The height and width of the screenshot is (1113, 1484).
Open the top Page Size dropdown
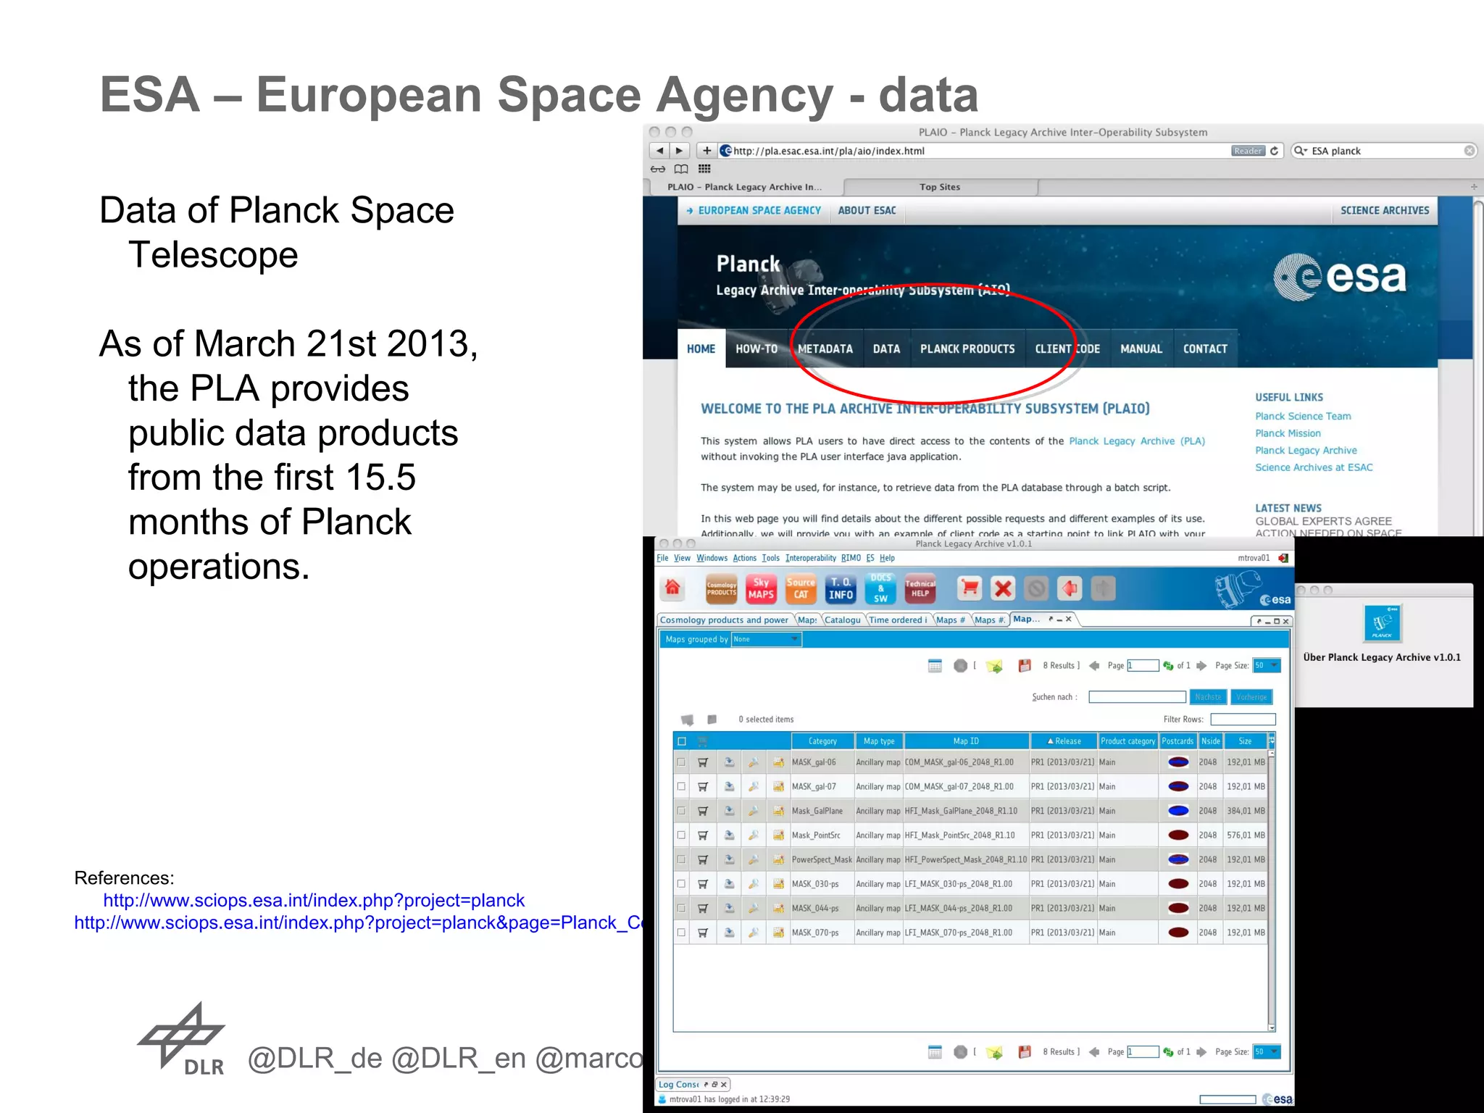point(1267,665)
